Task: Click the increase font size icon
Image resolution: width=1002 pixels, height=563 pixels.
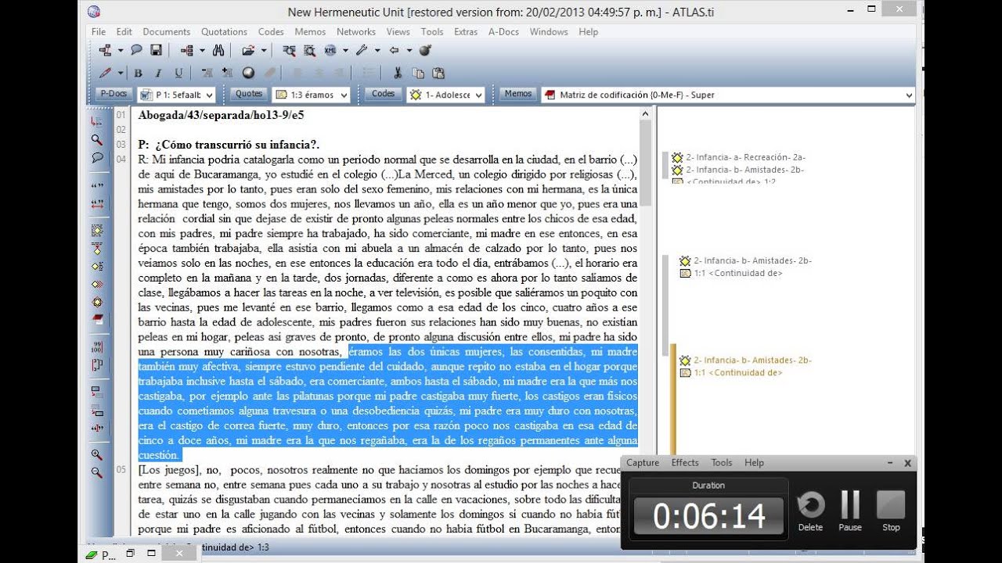Action: 227,73
